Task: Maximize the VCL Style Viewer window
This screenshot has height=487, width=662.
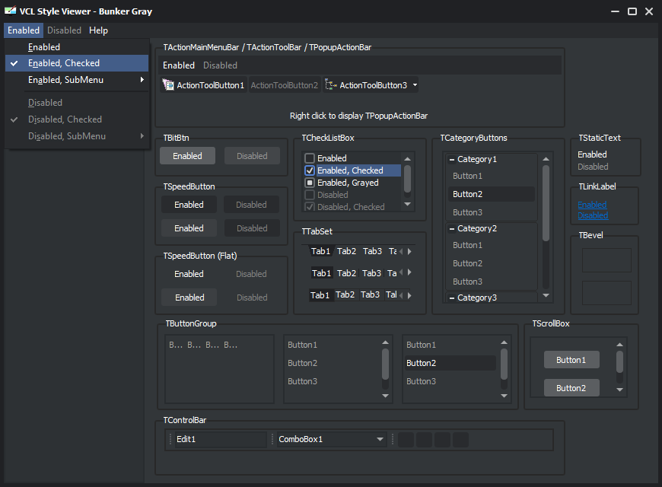Action: pyautogui.click(x=632, y=11)
